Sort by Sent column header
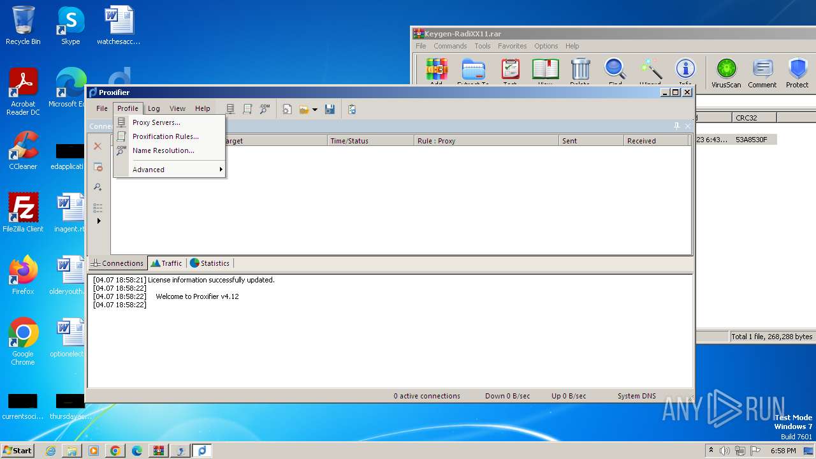The image size is (816, 459). 591,141
